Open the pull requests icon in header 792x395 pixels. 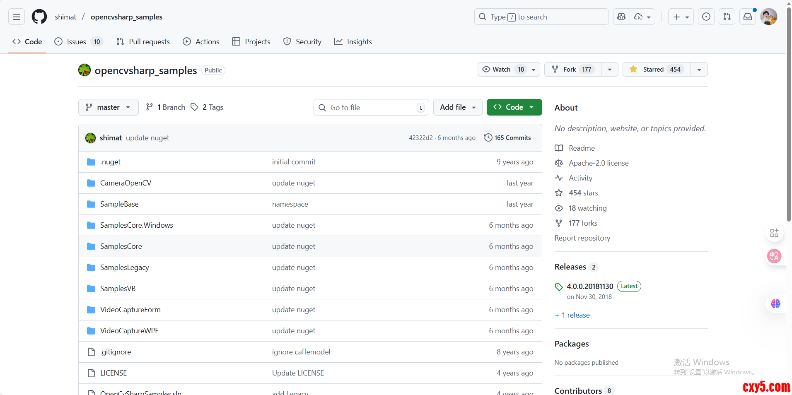point(727,17)
